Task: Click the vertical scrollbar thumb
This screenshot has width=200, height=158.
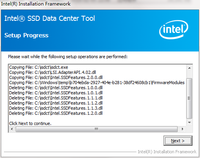Action: pyautogui.click(x=189, y=98)
